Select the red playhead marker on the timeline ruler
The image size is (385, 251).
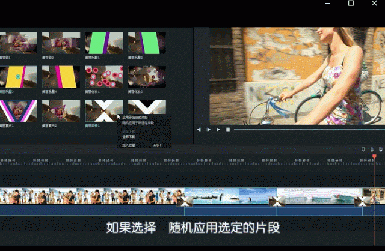click(374, 156)
